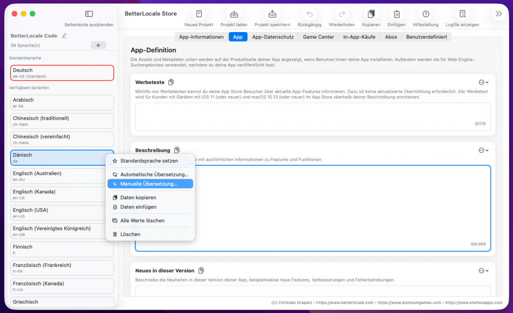Viewport: 513px width, 313px height.
Task: Show the log via Logfile anzeigen
Action: (x=462, y=14)
